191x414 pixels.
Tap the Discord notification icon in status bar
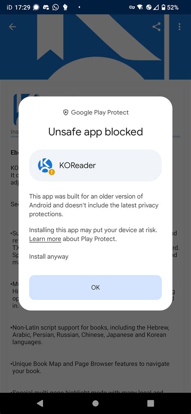coord(46,7)
